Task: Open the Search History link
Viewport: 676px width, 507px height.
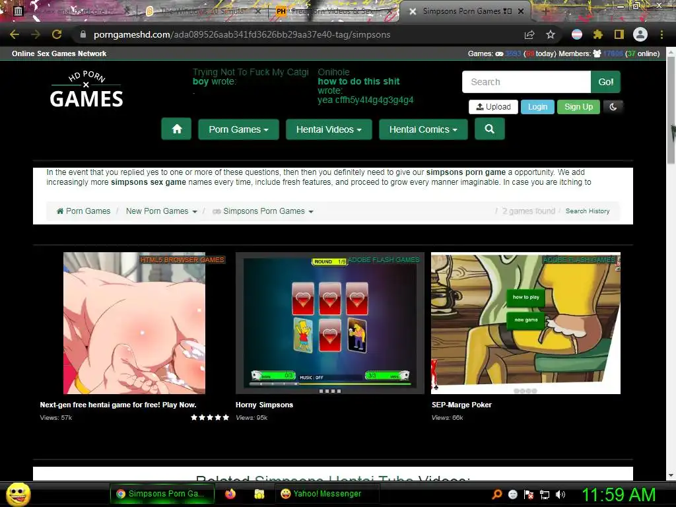Action: point(587,211)
